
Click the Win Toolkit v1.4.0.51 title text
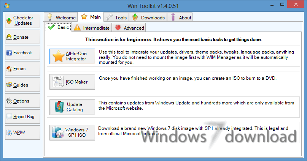pyautogui.click(x=153, y=6)
